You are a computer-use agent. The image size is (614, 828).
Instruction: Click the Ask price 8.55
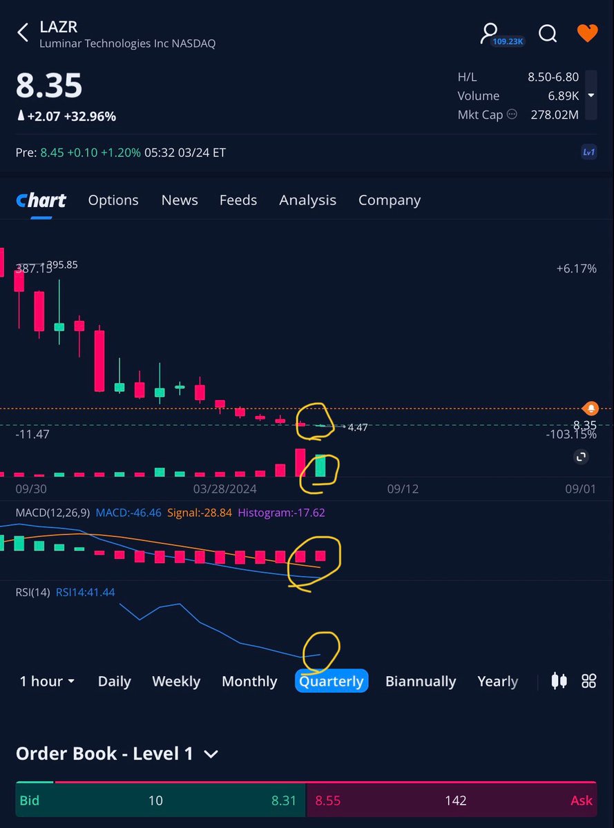[x=328, y=800]
